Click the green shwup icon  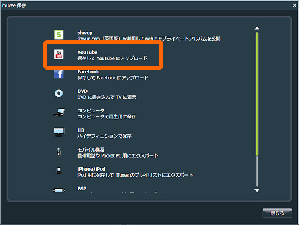coord(59,35)
